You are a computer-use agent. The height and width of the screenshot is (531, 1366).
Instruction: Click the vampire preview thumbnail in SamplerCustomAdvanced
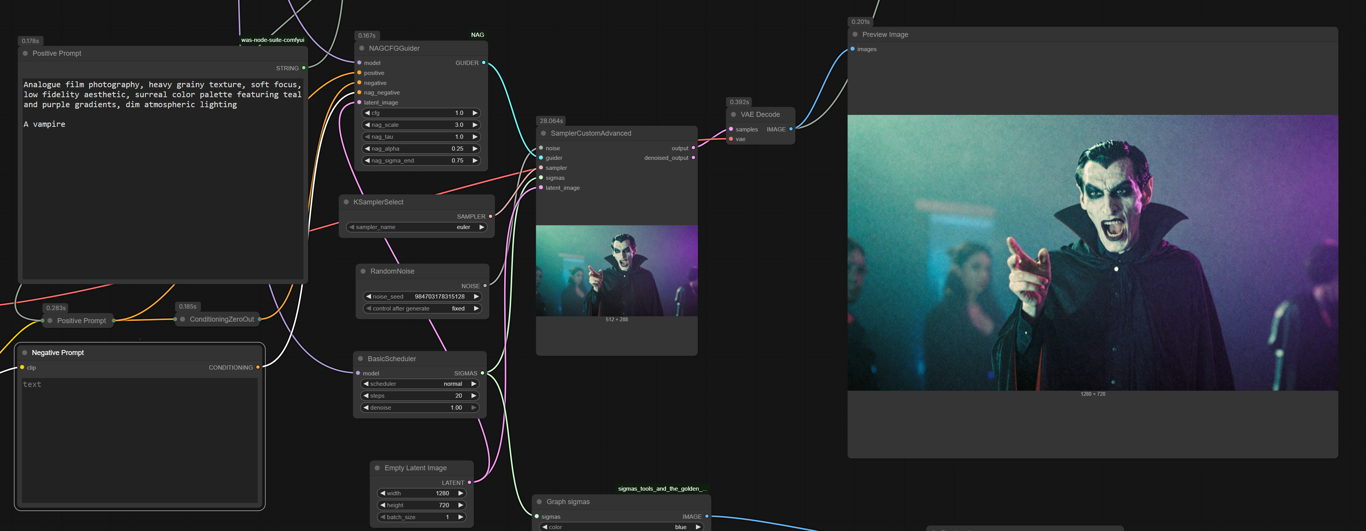(616, 271)
